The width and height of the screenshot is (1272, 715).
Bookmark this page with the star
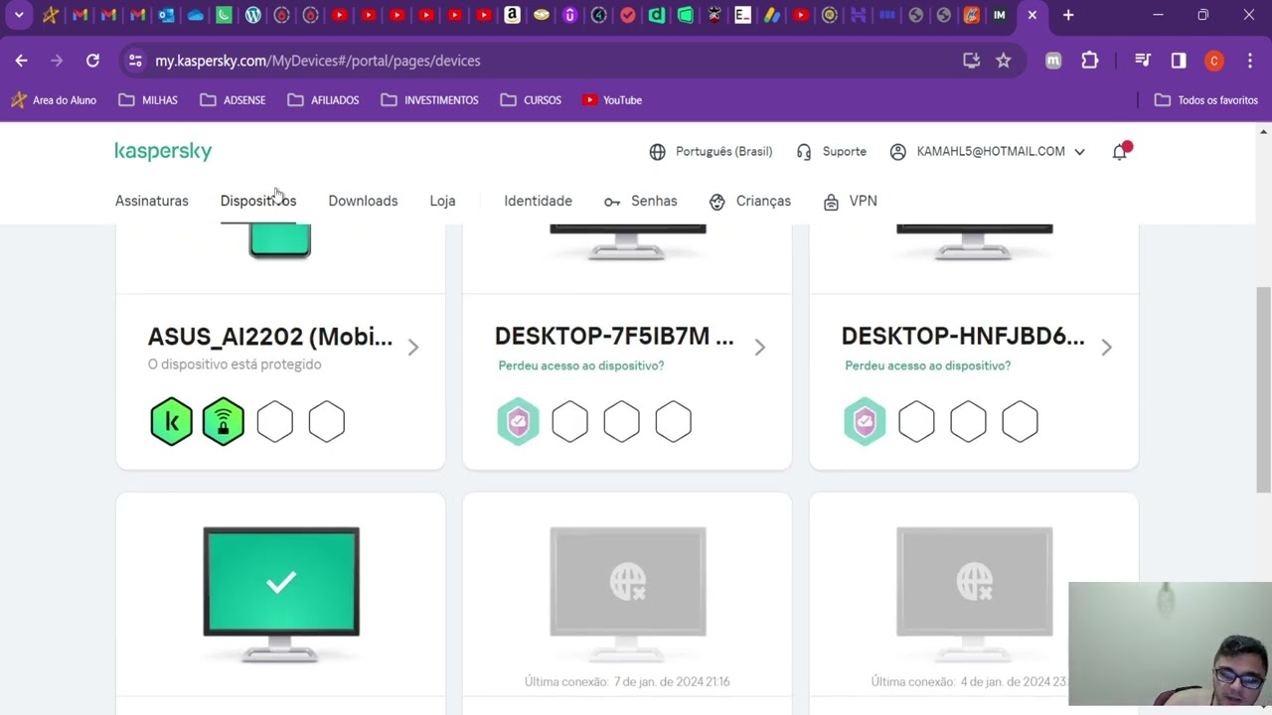(1004, 61)
